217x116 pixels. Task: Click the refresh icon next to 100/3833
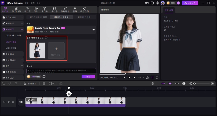(44, 77)
